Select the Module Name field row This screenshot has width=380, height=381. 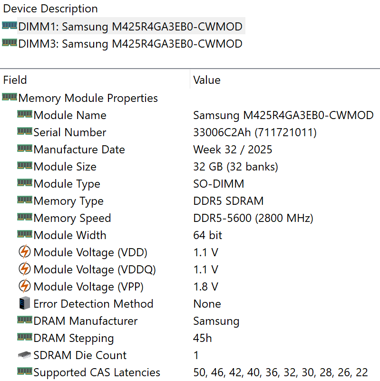70,115
